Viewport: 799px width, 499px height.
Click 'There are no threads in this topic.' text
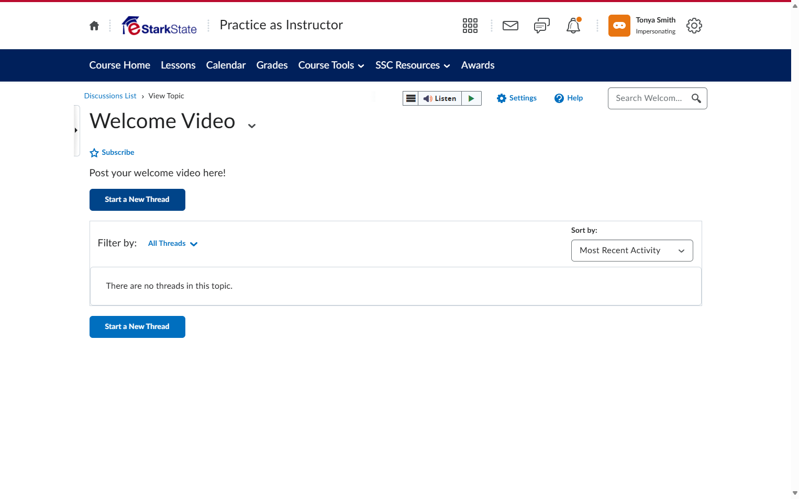[x=169, y=286]
